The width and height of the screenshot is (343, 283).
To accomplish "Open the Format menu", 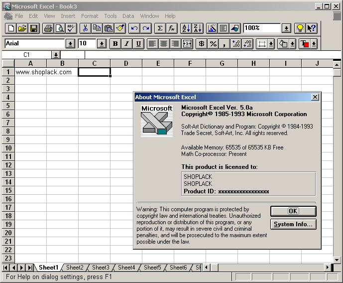I will [x=90, y=16].
